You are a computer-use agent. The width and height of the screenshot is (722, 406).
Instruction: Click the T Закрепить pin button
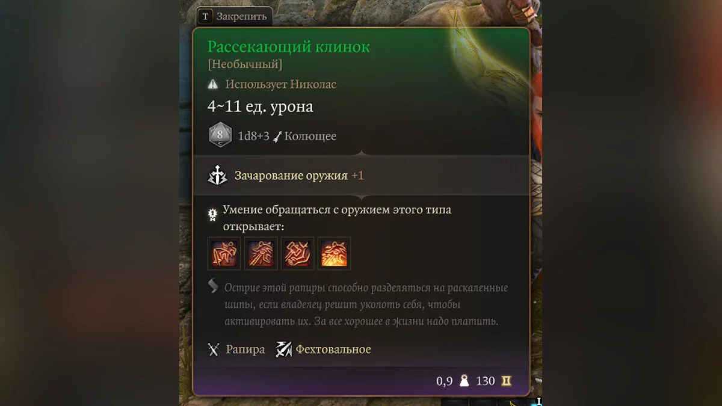tap(234, 16)
